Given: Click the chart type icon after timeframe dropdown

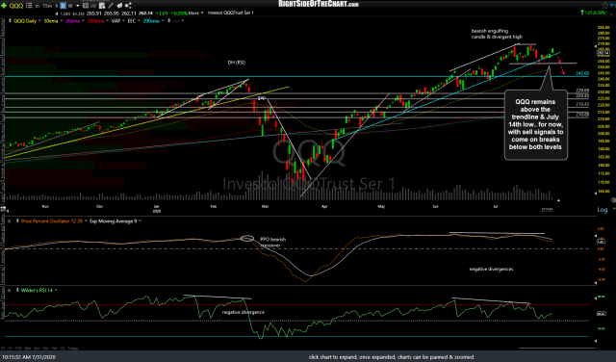Looking at the screenshot, I should 86,6.
